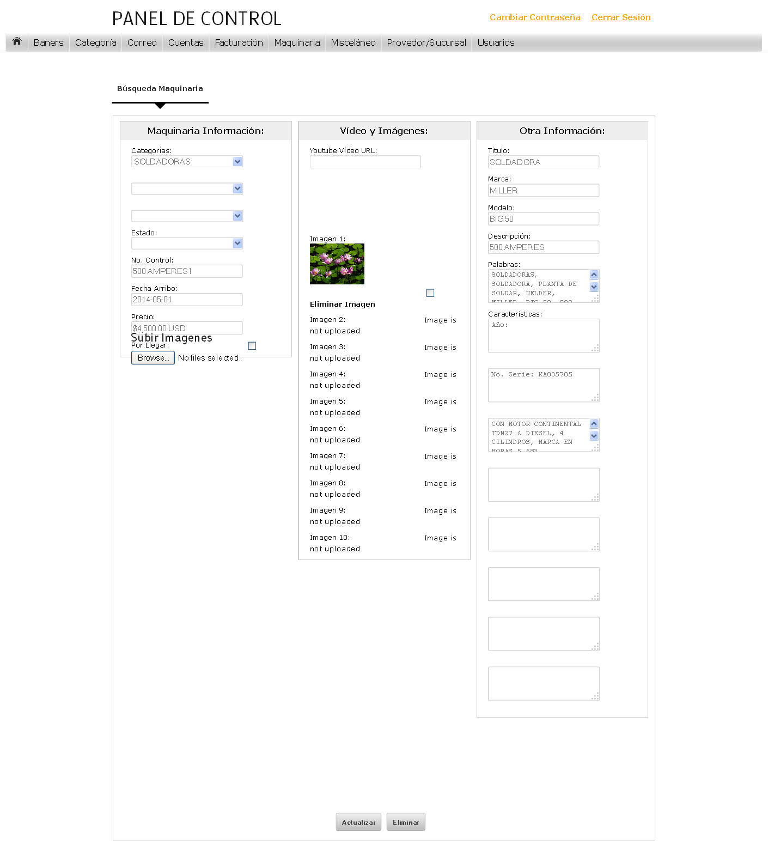
Task: Click the Cerrar Sesión link
Action: [621, 17]
